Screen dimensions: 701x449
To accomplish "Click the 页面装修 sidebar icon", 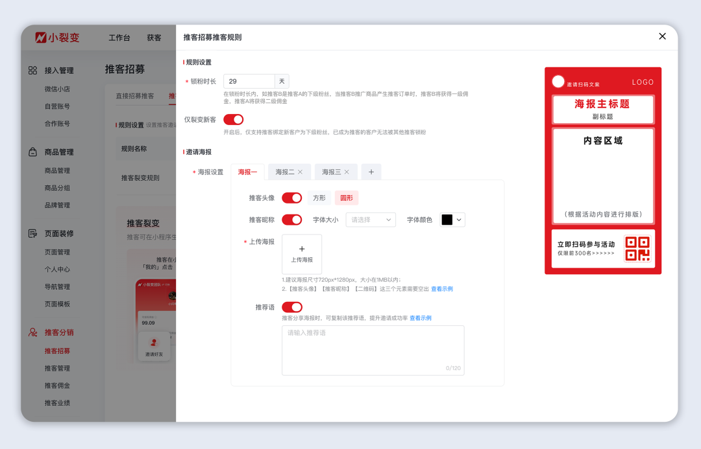I will tap(32, 233).
